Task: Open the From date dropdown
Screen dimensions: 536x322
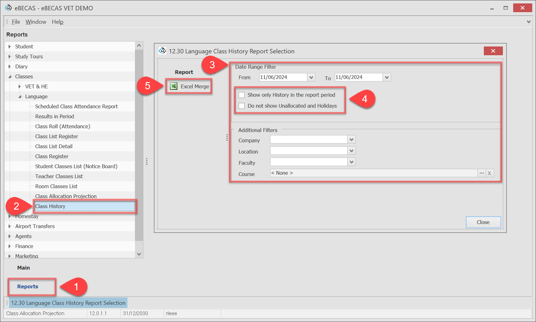Action: click(311, 77)
